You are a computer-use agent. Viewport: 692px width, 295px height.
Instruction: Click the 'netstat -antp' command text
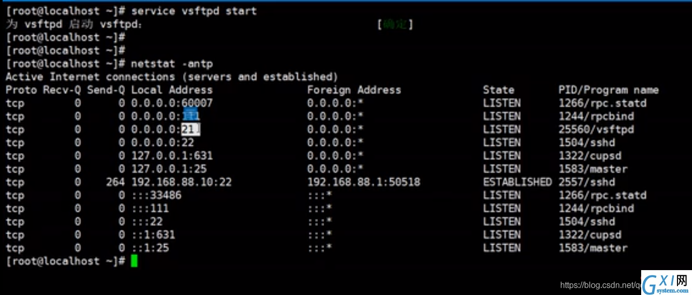(172, 64)
